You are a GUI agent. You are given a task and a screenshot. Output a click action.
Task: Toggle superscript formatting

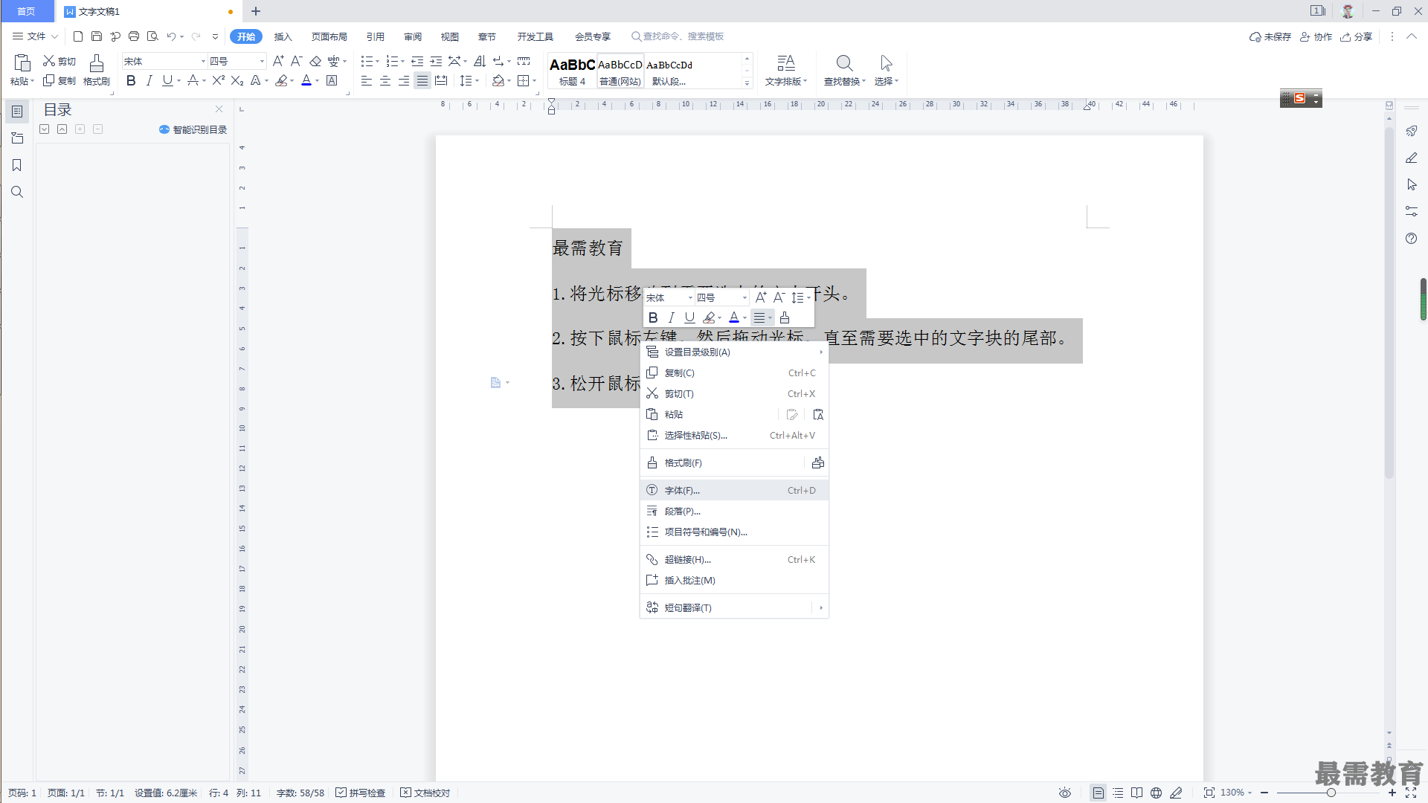pos(218,81)
